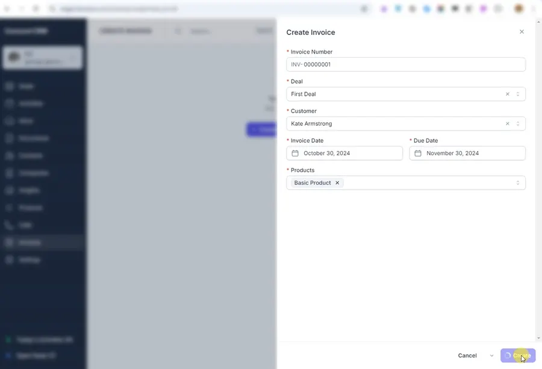Clear the Kate Armstrong customer selection

coord(508,123)
